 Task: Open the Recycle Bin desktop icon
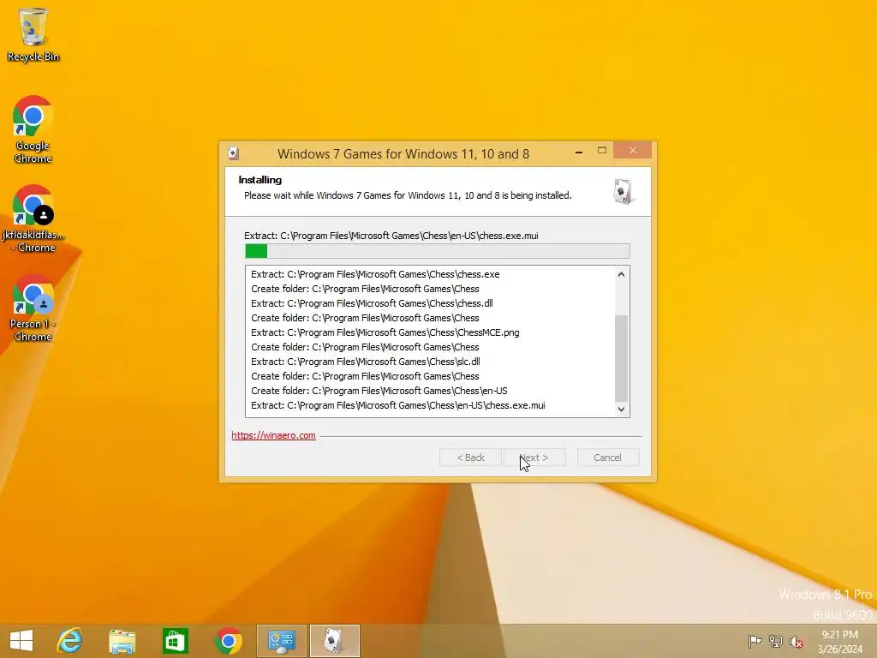pos(33,34)
